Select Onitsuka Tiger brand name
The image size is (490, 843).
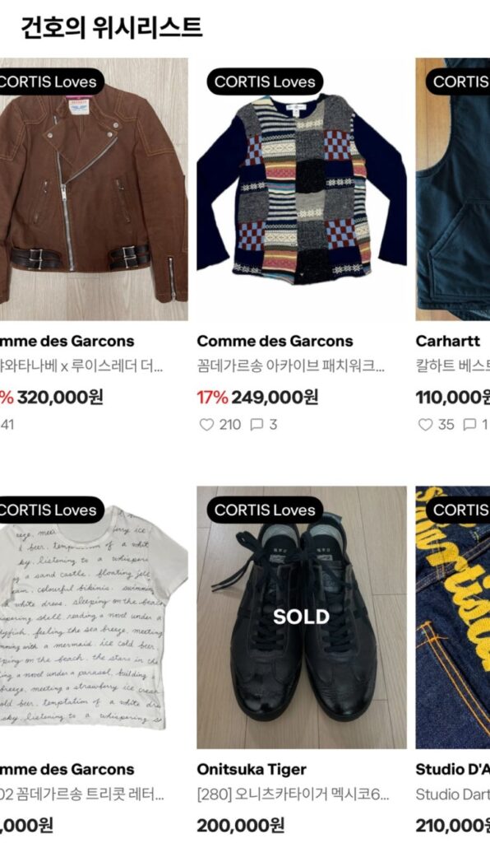(x=252, y=770)
